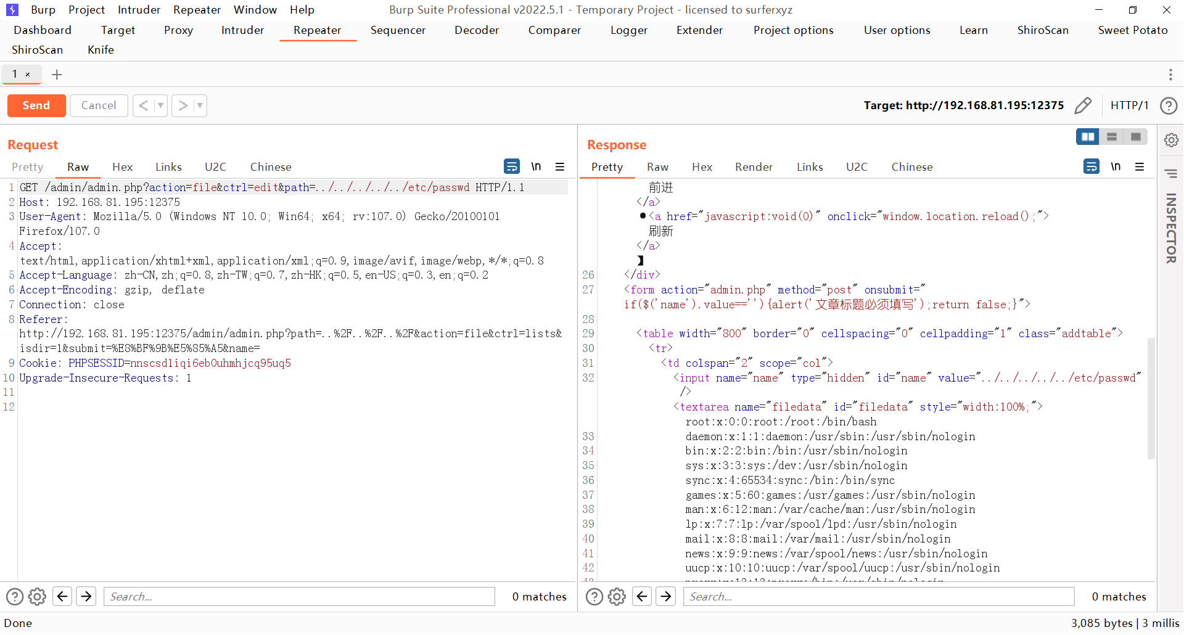
Task: Select request U2C tab
Action: click(215, 167)
